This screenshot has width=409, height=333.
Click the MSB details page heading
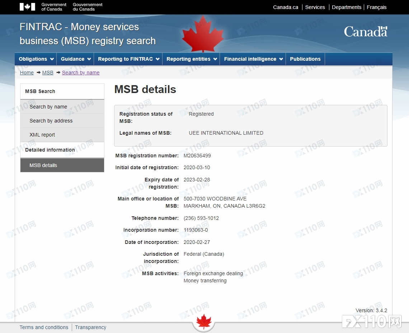coord(145,89)
